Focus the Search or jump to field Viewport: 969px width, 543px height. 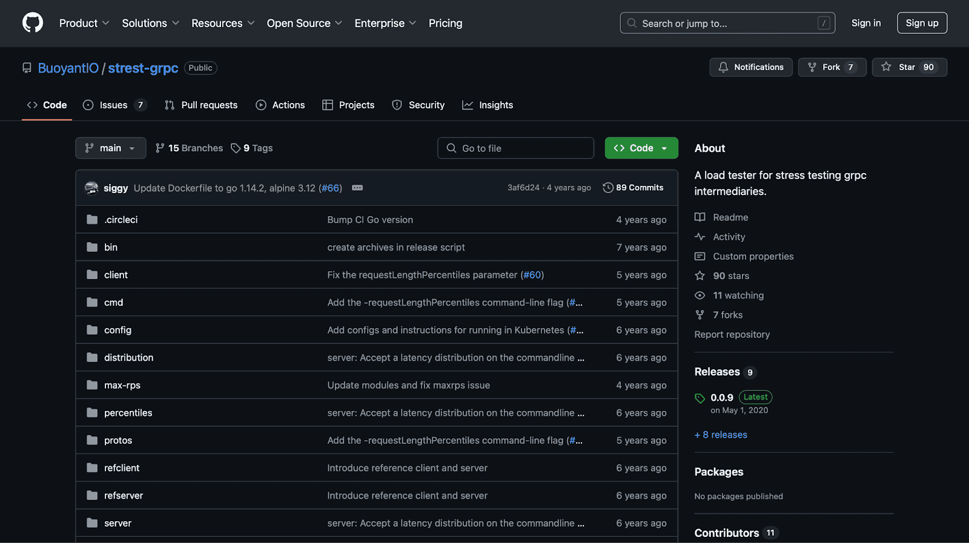727,23
